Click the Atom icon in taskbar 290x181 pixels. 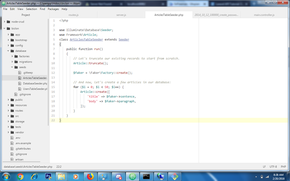pos(132,176)
